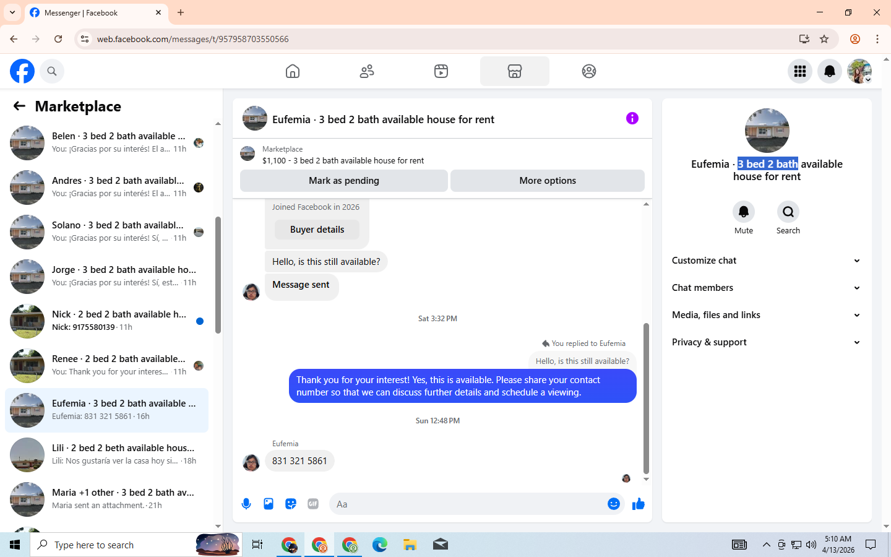This screenshot has width=891, height=557.
Task: Click the chat messages scrollbar
Action: [646, 399]
